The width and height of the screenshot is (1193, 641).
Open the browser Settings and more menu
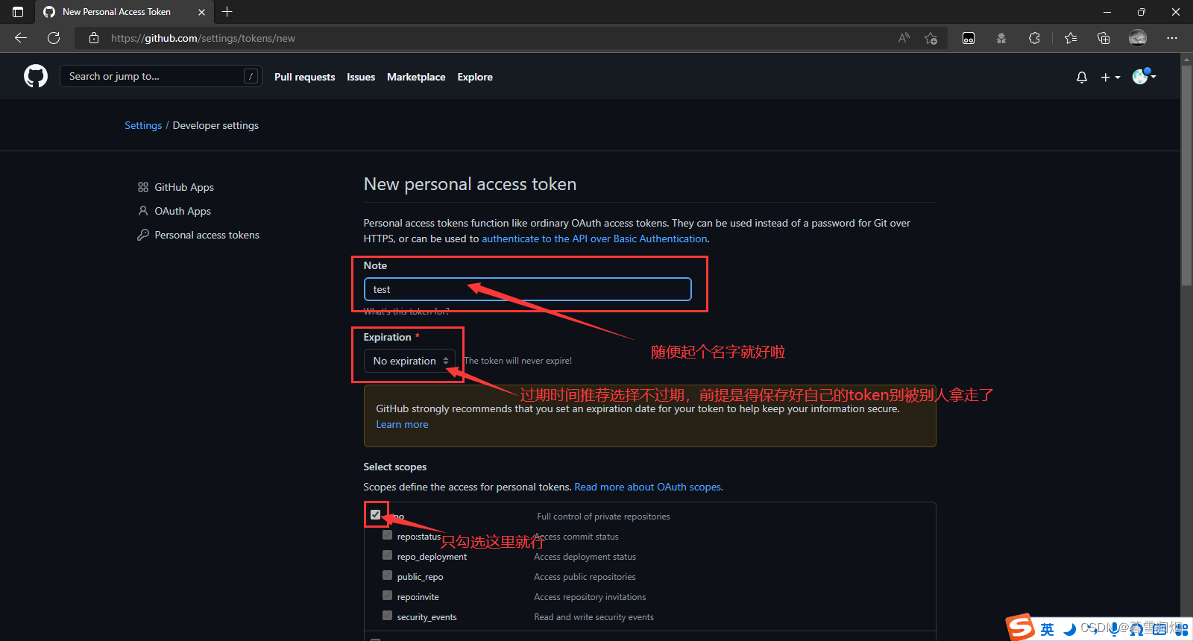[1172, 38]
